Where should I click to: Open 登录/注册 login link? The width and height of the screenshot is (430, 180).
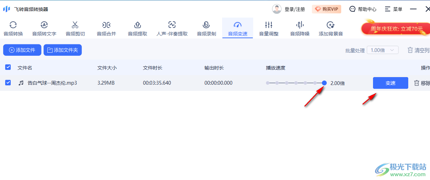(295, 9)
